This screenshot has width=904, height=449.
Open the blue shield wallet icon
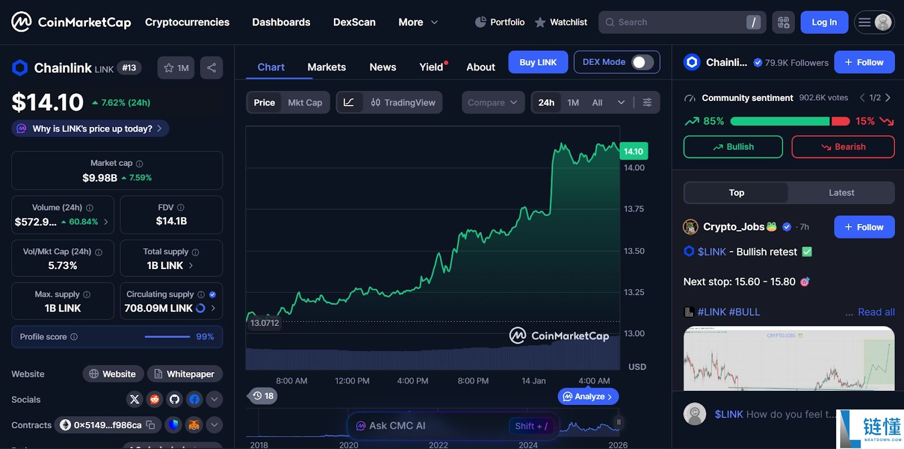tap(173, 425)
